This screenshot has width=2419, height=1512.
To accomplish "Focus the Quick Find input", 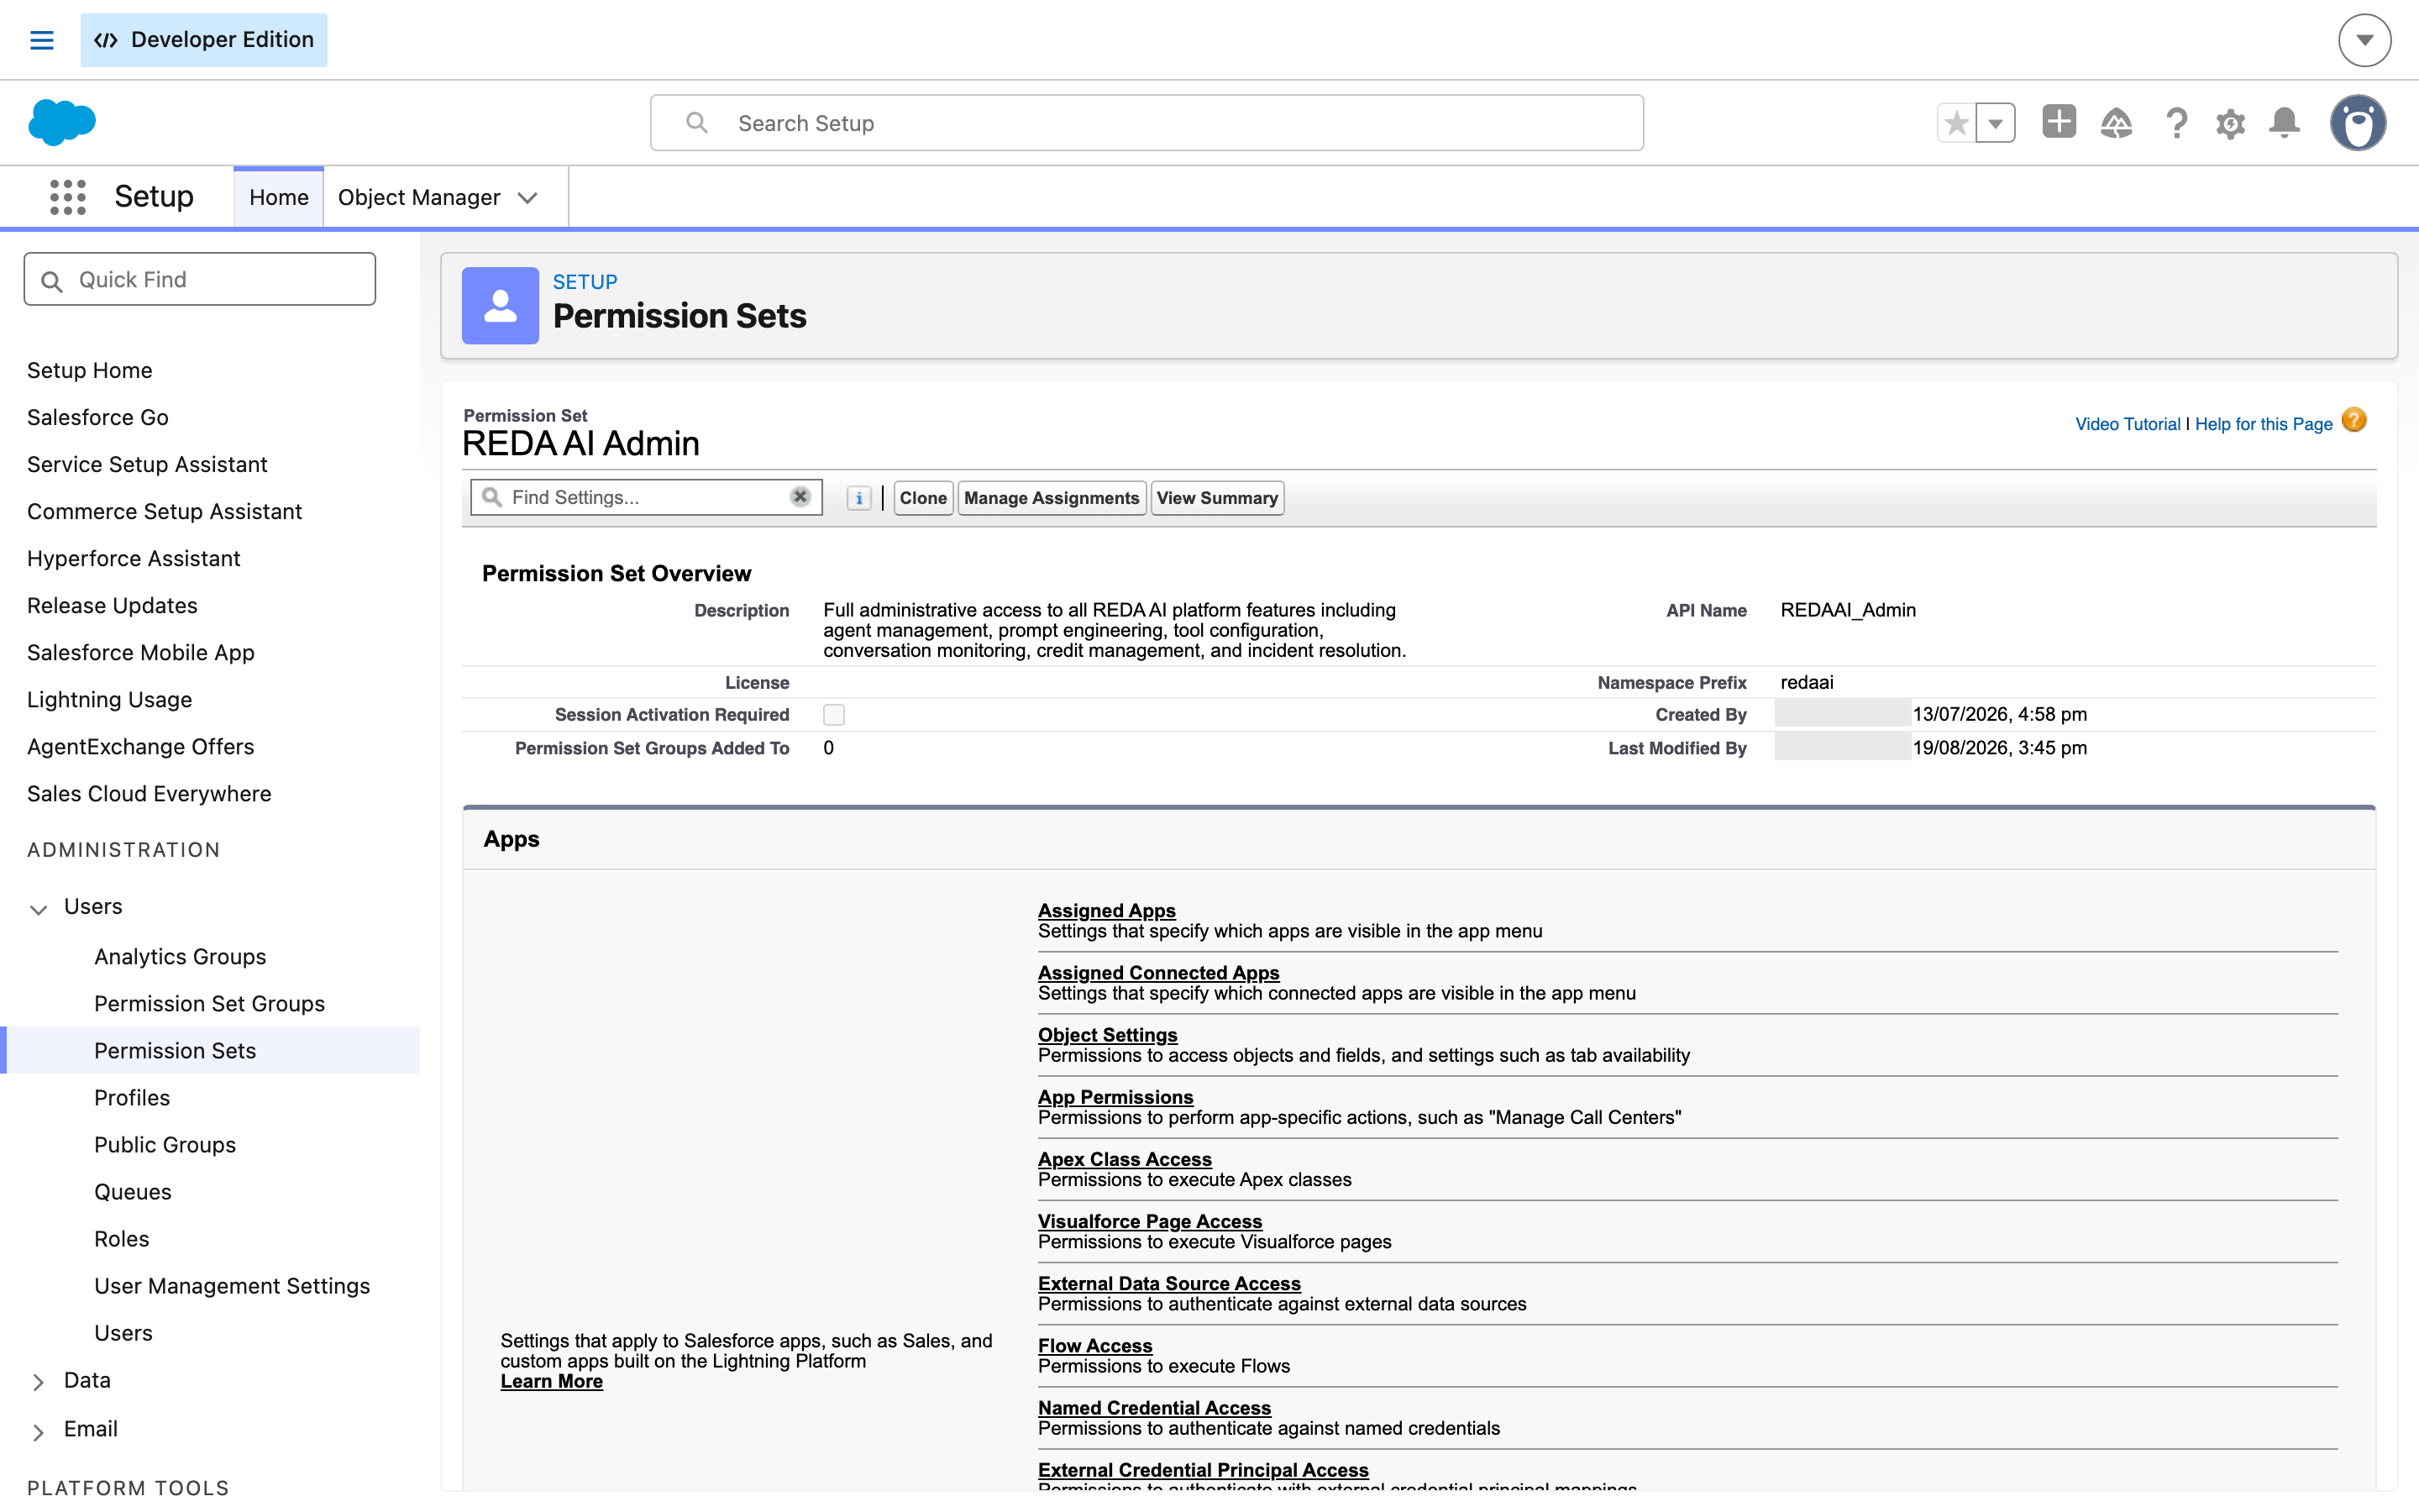I will click(x=200, y=279).
